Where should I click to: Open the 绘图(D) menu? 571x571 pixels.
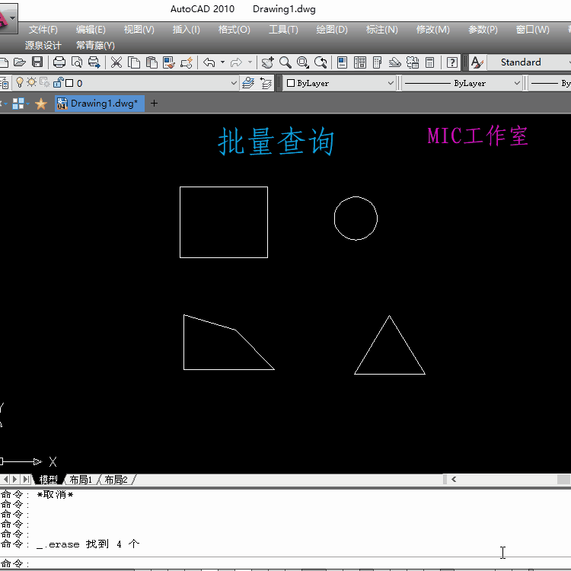click(x=332, y=30)
